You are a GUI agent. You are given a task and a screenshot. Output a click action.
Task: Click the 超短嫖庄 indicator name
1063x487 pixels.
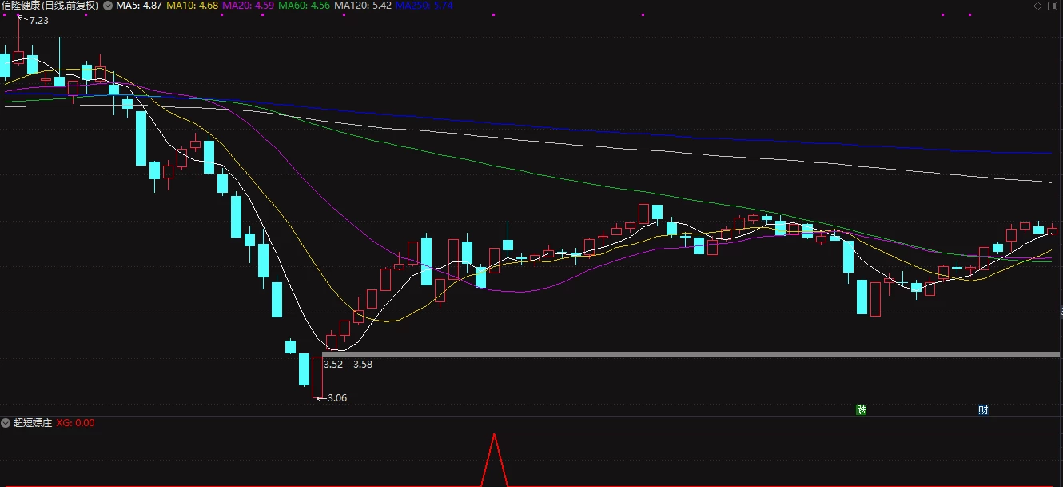[x=33, y=422]
